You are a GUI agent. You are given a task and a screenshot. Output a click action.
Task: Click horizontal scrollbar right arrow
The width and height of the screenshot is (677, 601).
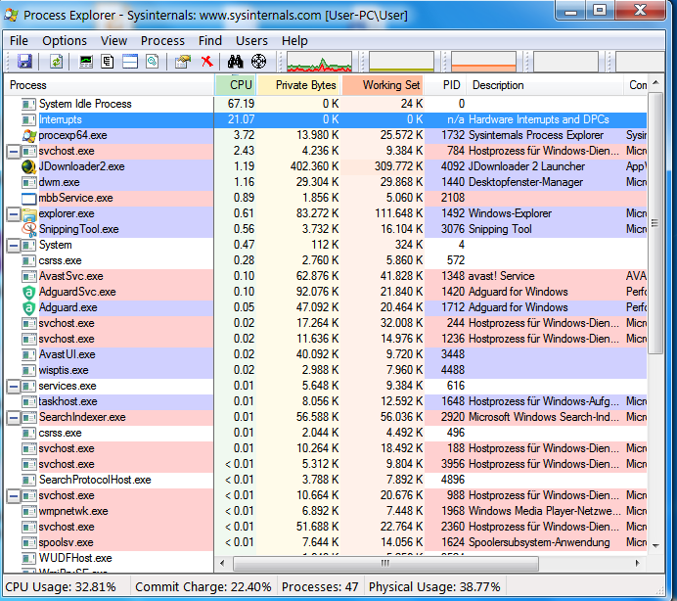637,563
